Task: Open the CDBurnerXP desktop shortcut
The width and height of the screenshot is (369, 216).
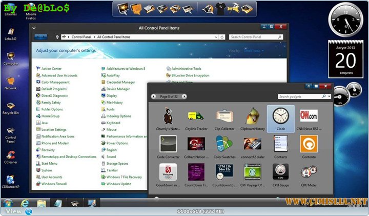Action: click(11, 181)
